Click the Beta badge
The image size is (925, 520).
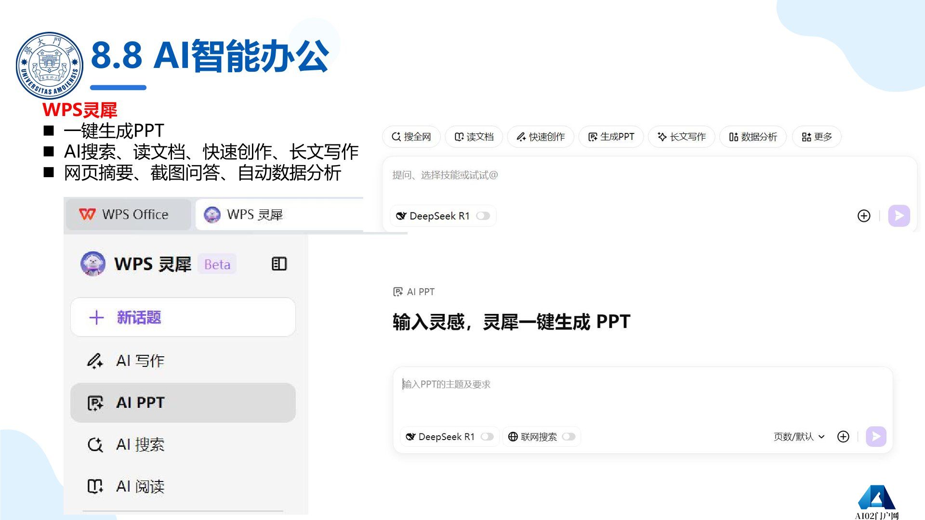pos(217,264)
